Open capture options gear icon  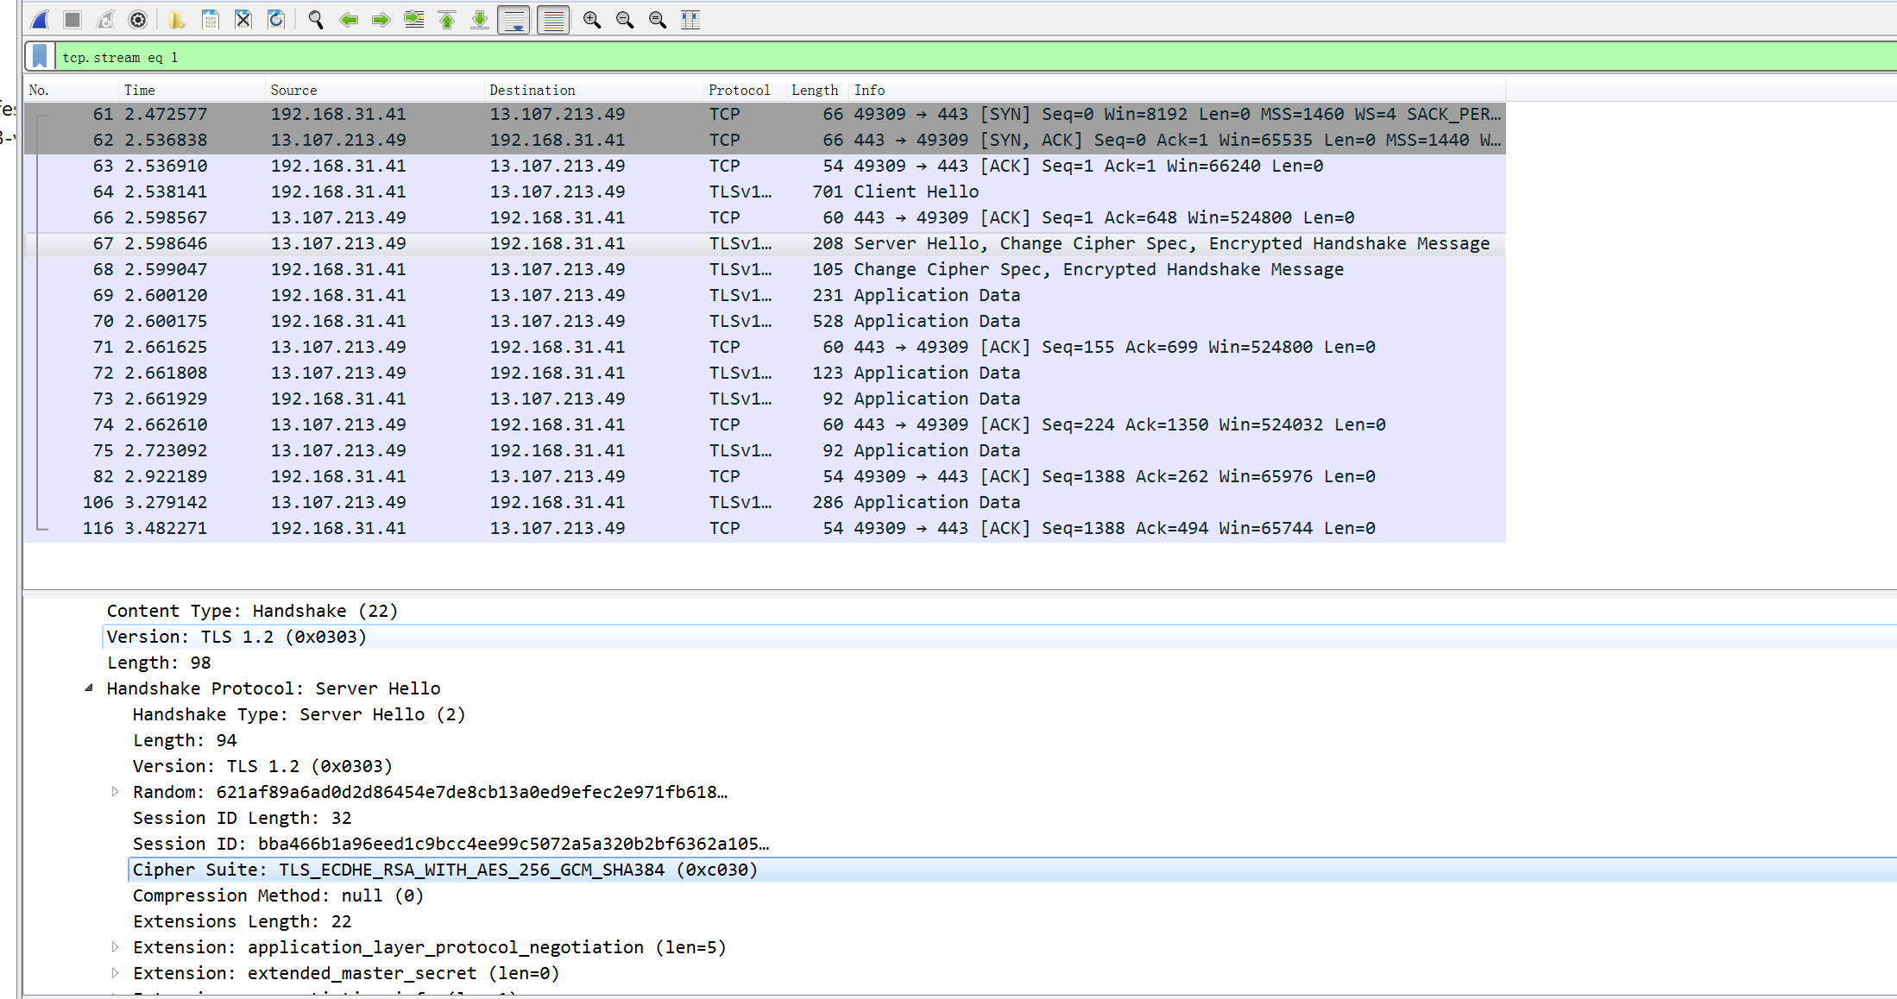click(138, 19)
